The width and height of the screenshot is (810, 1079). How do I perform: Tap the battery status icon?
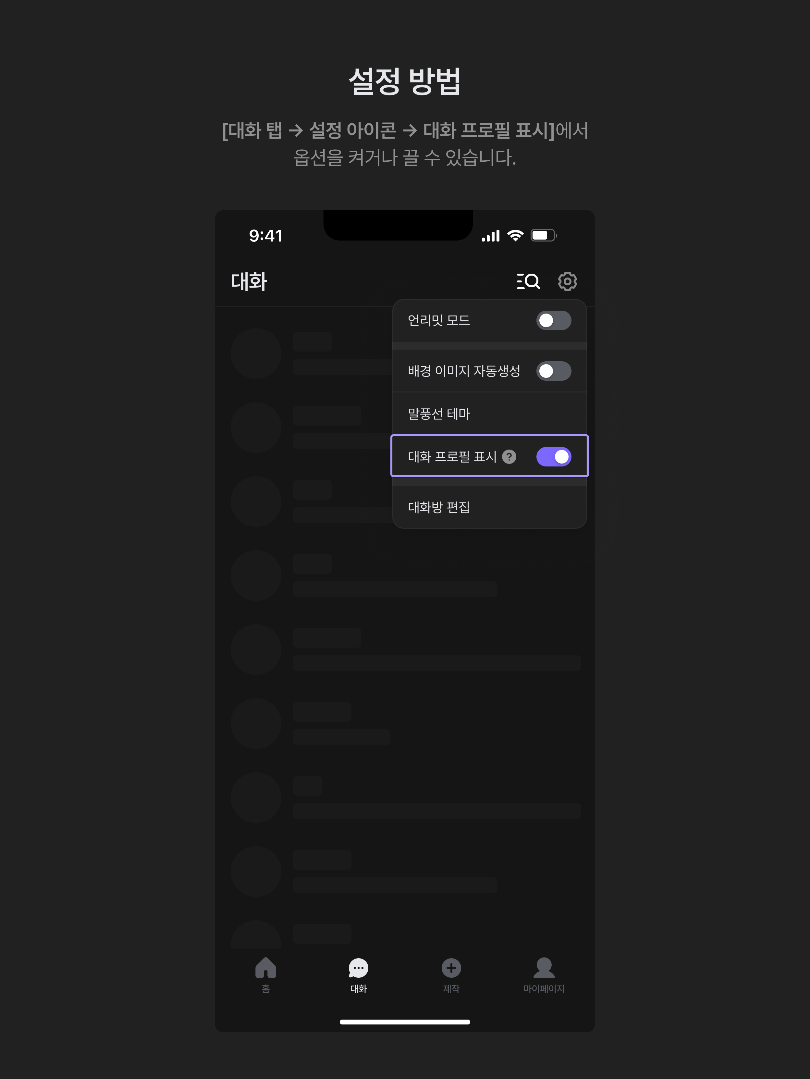[x=544, y=236]
